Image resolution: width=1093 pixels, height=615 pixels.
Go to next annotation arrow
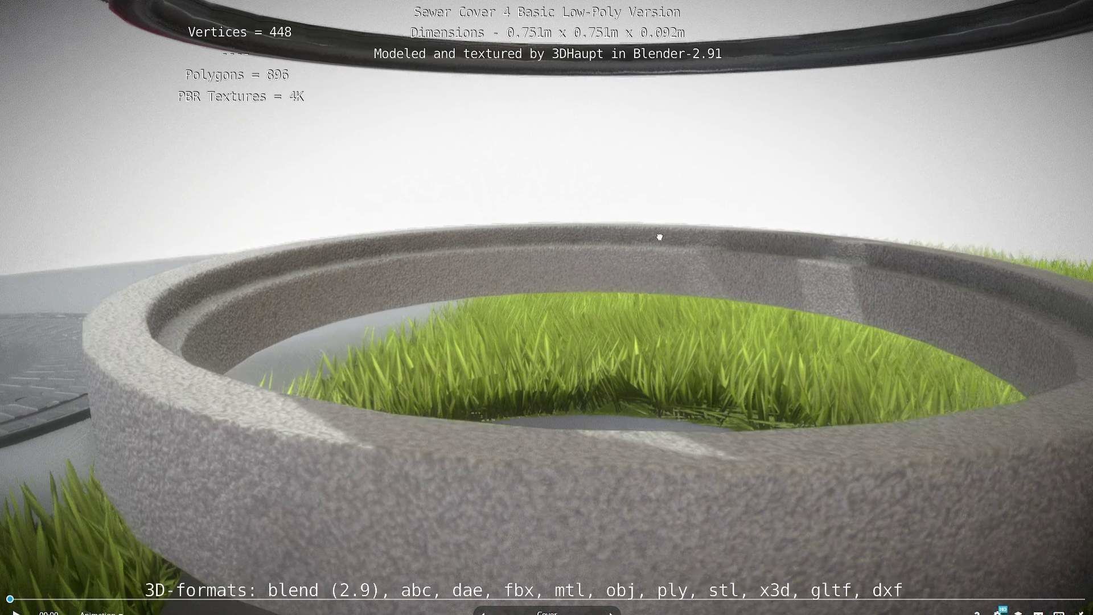[611, 613]
